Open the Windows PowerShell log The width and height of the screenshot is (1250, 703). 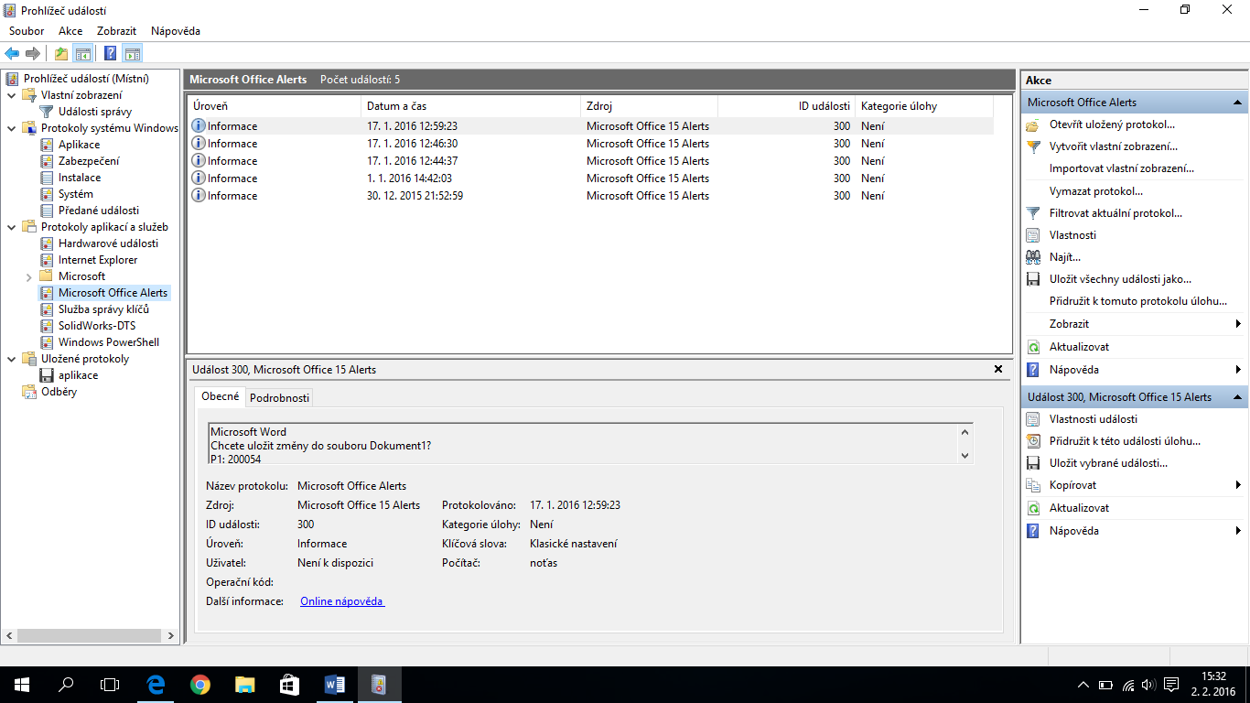pos(108,342)
